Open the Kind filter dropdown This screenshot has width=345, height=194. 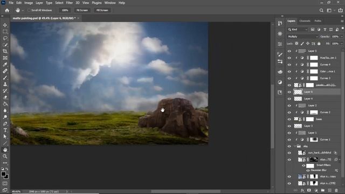click(x=297, y=30)
